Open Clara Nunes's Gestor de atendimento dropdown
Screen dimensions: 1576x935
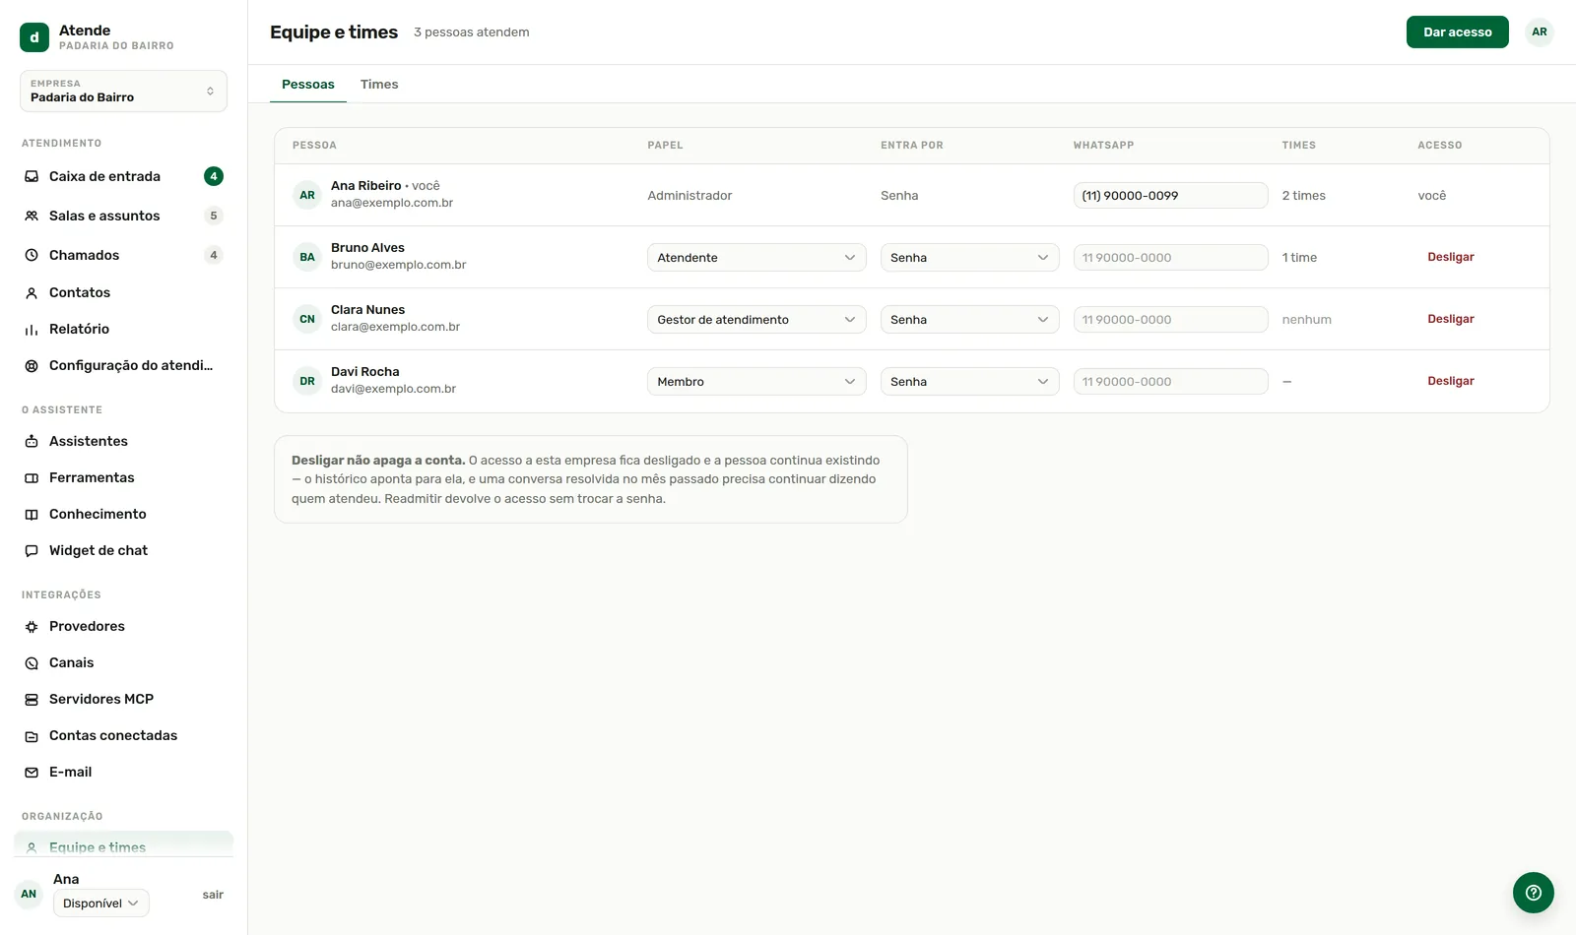pyautogui.click(x=756, y=319)
